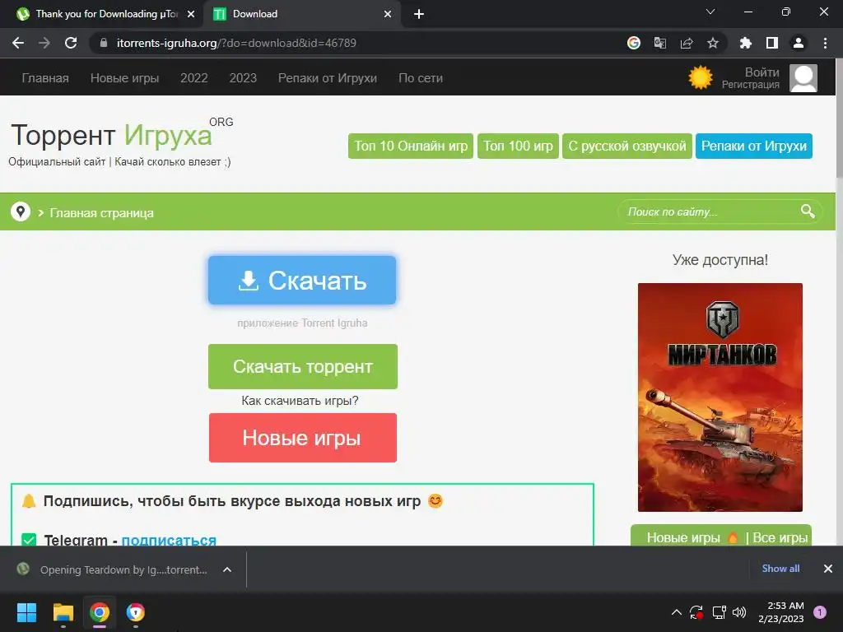Open the Windows Start menu
843x632 pixels.
tap(26, 612)
